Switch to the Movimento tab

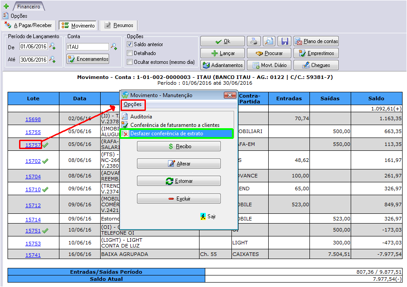click(x=78, y=25)
